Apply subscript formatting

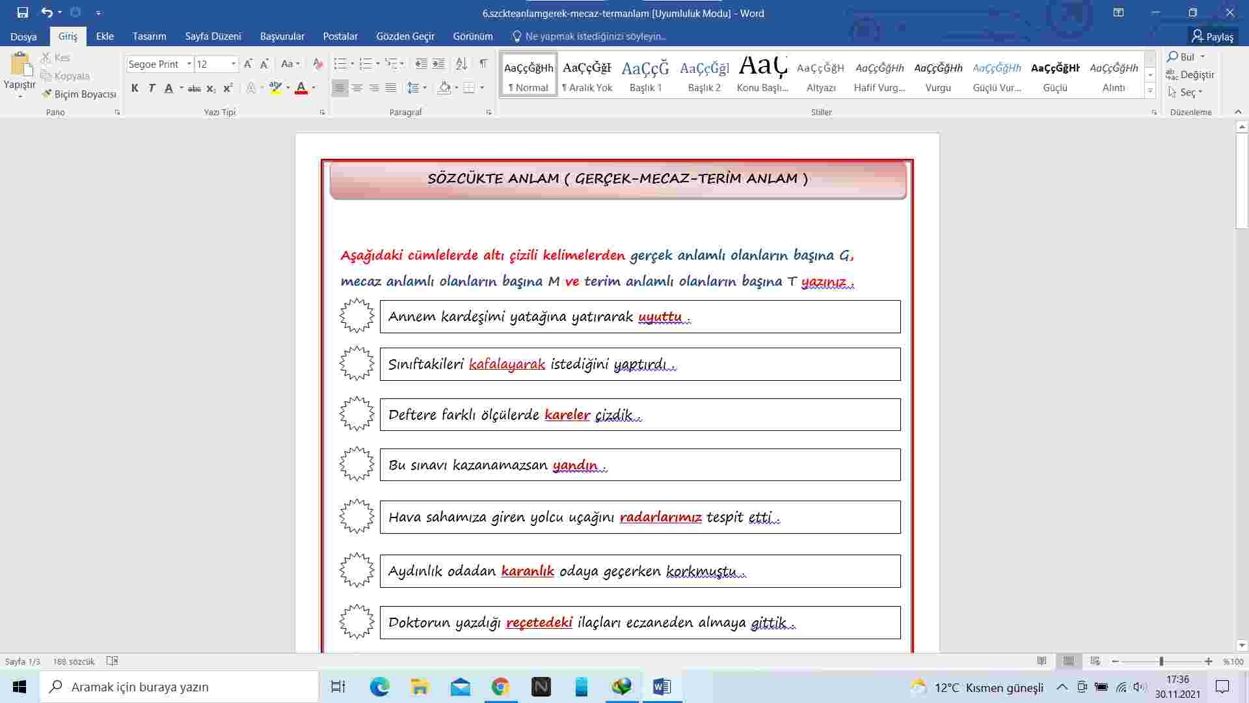pos(211,88)
